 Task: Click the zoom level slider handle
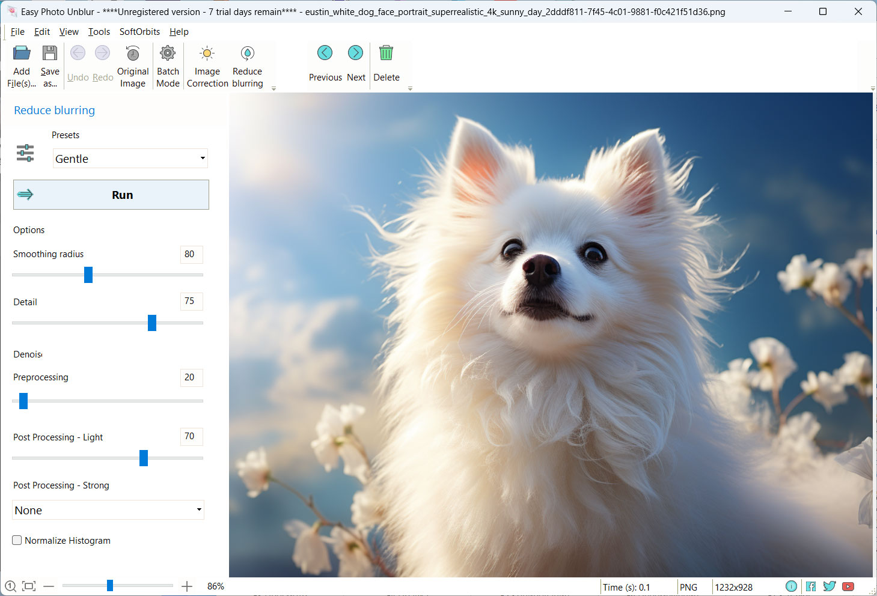click(x=110, y=585)
